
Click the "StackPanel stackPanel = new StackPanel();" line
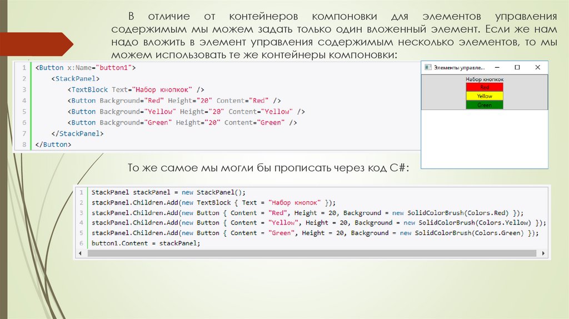click(168, 192)
